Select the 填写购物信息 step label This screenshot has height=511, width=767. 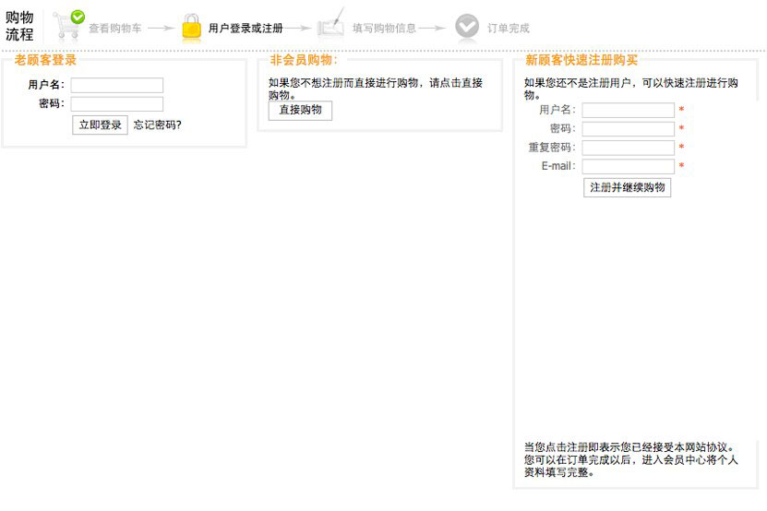tap(385, 29)
